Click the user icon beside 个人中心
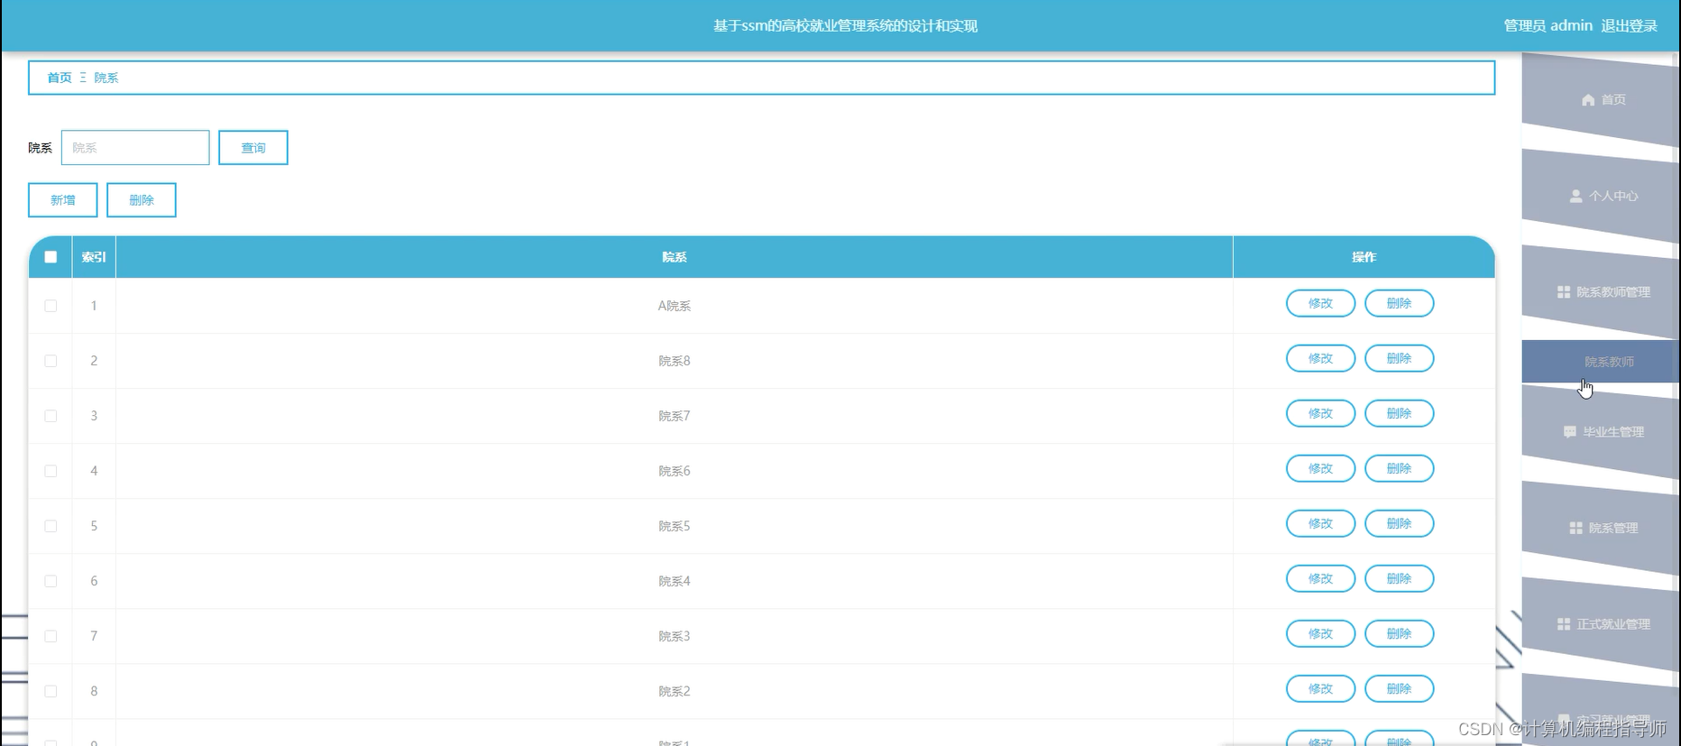Viewport: 1681px width, 746px height. click(1575, 196)
